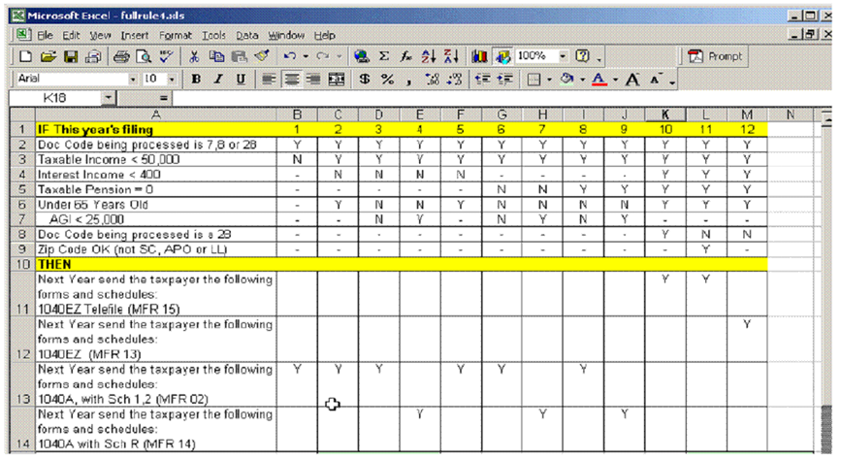Sort ascending with the A-Z icon
This screenshot has width=841, height=460.
[426, 57]
